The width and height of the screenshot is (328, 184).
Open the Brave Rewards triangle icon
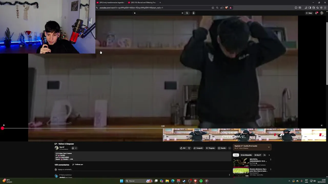(230, 8)
